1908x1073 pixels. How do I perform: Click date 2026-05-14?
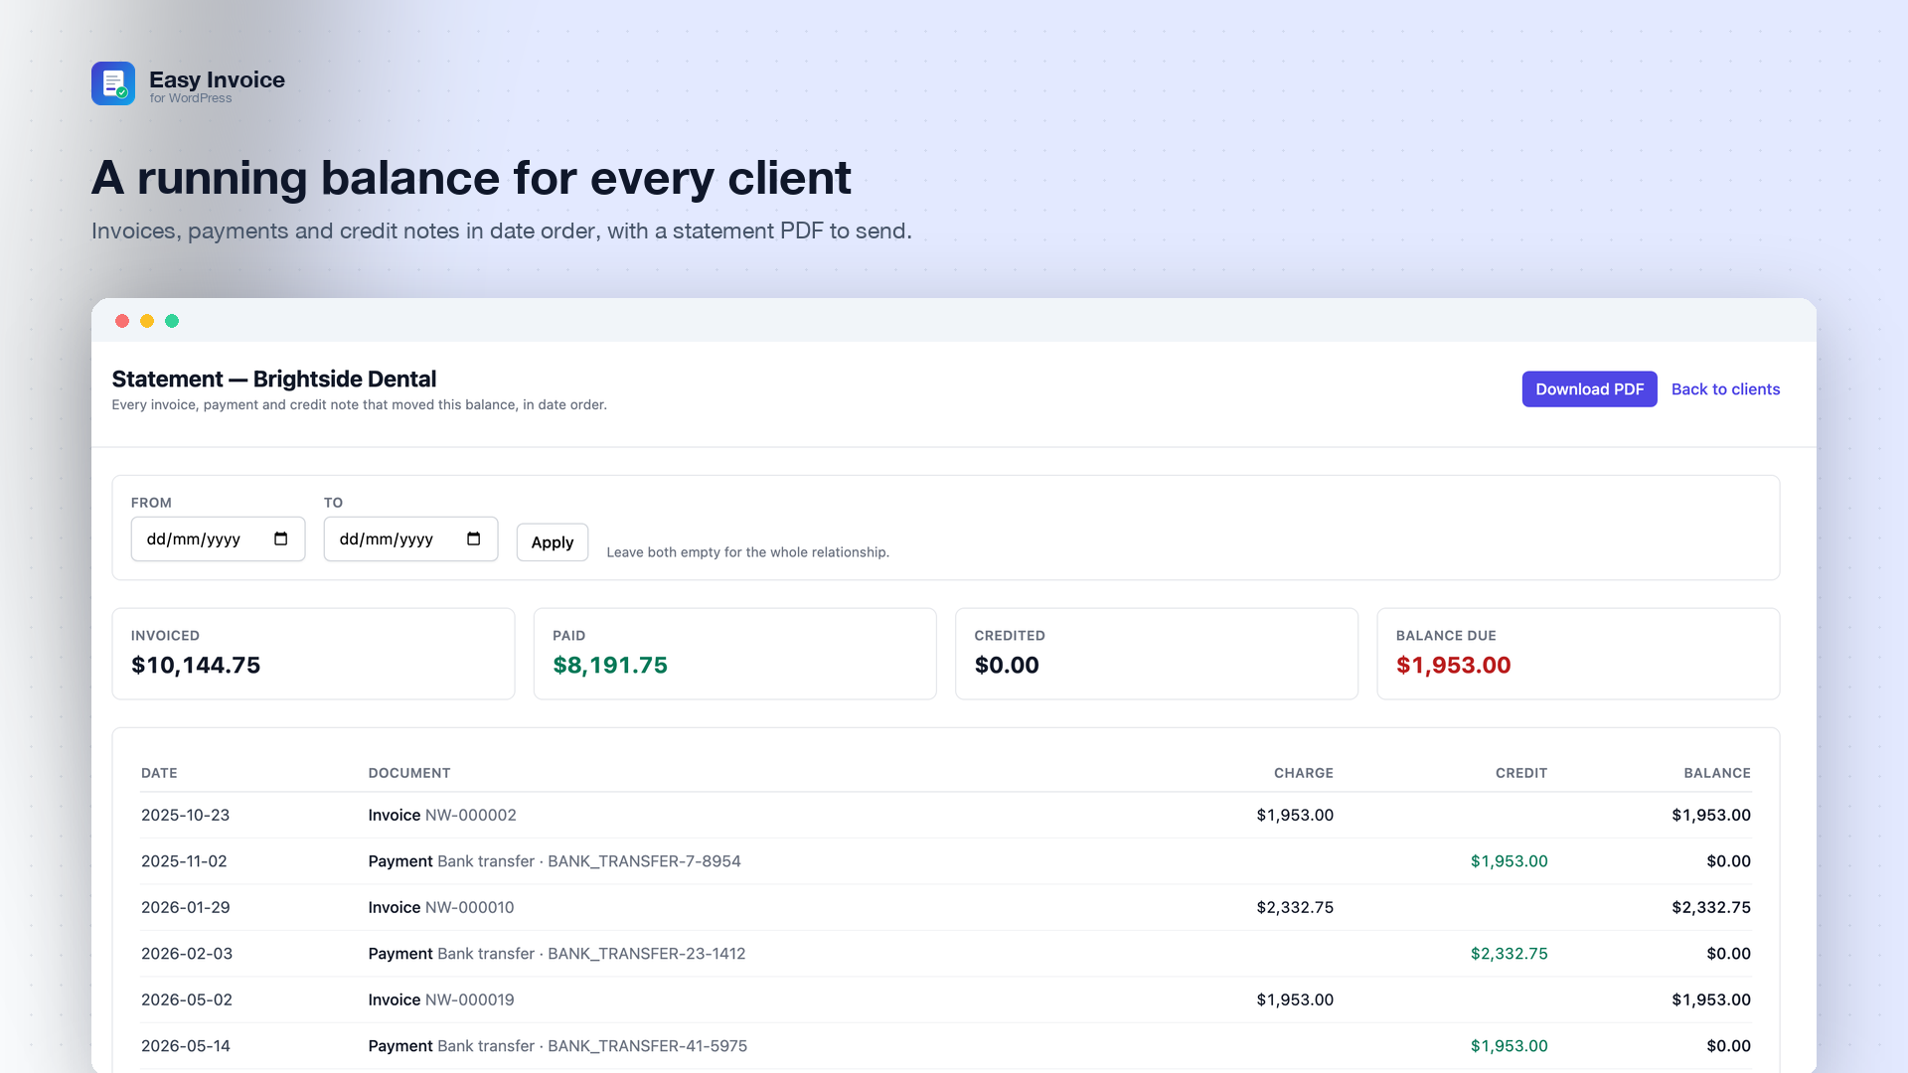(186, 1046)
